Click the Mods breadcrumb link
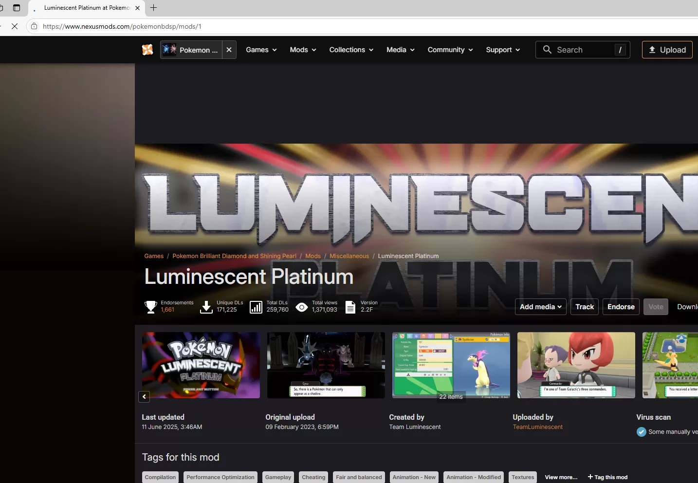698x483 pixels. pyautogui.click(x=313, y=256)
